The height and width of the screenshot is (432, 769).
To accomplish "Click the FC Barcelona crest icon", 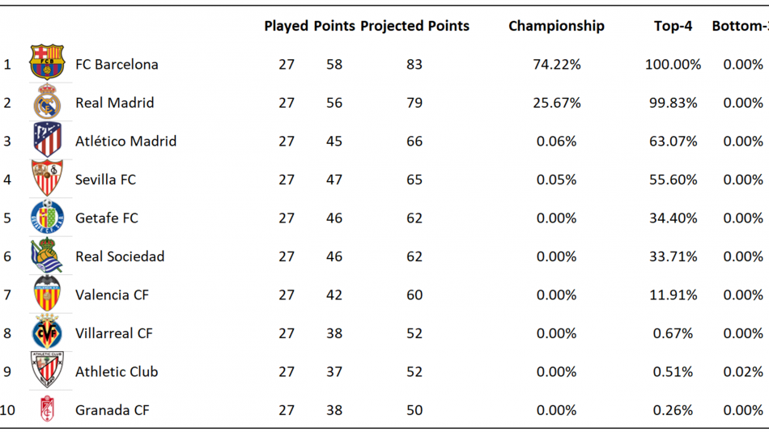I will (47, 62).
